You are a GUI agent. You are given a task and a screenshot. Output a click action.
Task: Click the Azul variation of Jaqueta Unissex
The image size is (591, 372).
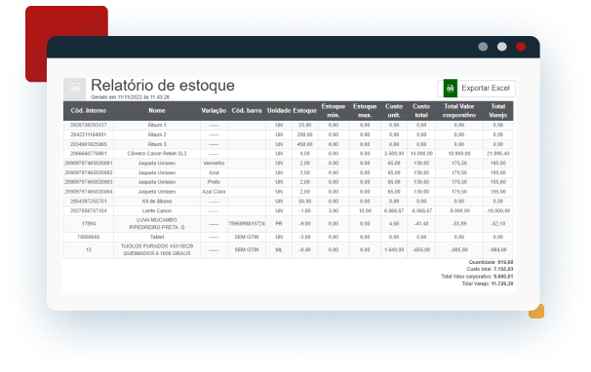point(214,172)
